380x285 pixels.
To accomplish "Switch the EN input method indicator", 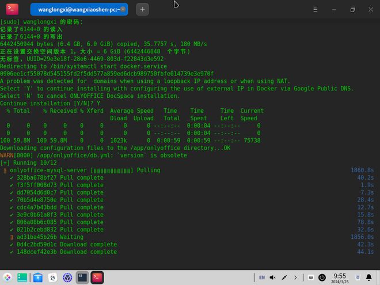I will pyautogui.click(x=262, y=278).
